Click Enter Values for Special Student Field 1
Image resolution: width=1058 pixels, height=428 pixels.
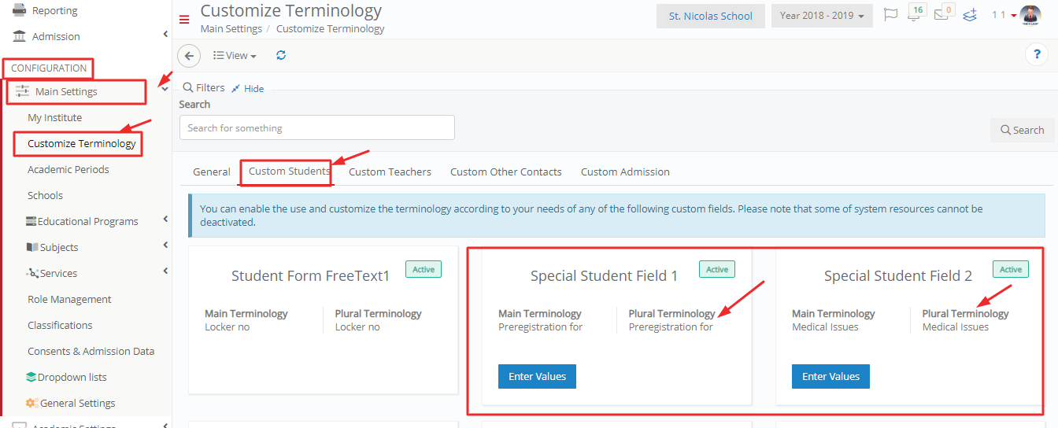tap(538, 376)
